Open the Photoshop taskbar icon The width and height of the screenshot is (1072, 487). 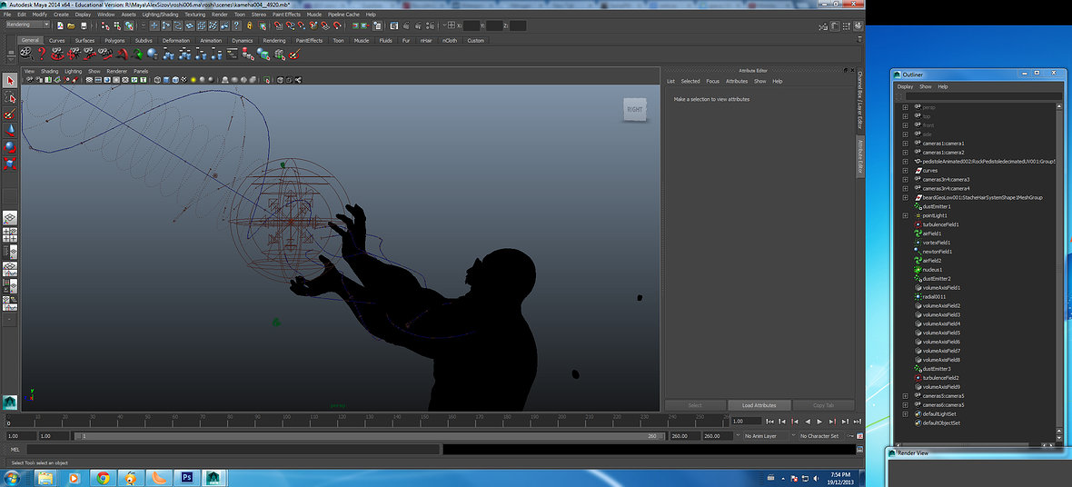pyautogui.click(x=187, y=477)
